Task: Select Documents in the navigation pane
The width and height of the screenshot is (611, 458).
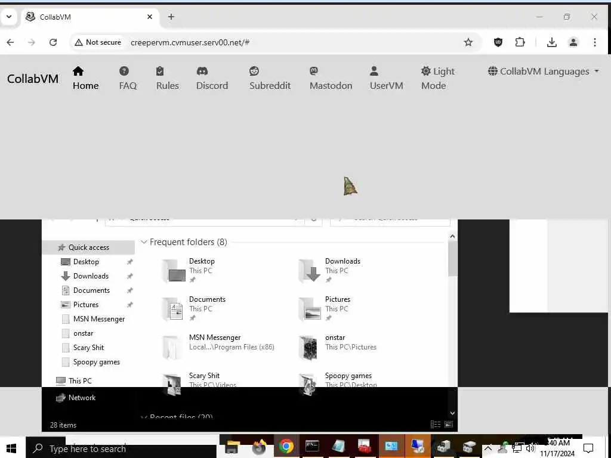Action: pyautogui.click(x=91, y=290)
